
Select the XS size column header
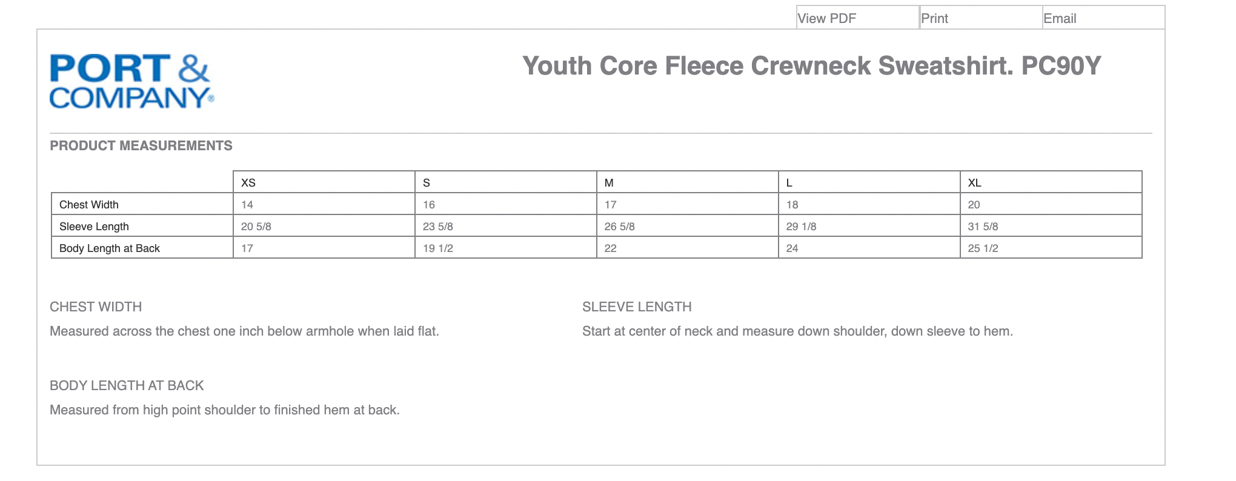(248, 182)
